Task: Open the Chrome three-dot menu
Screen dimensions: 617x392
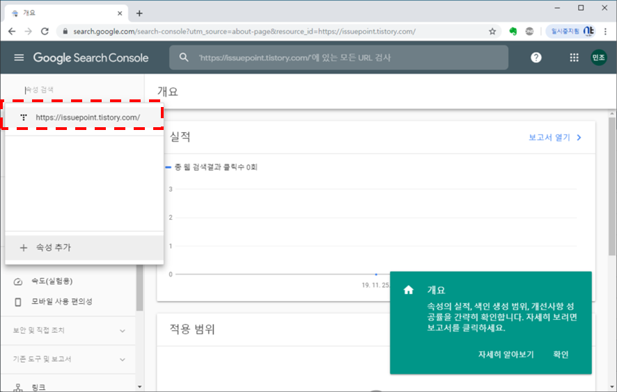Action: pos(606,31)
